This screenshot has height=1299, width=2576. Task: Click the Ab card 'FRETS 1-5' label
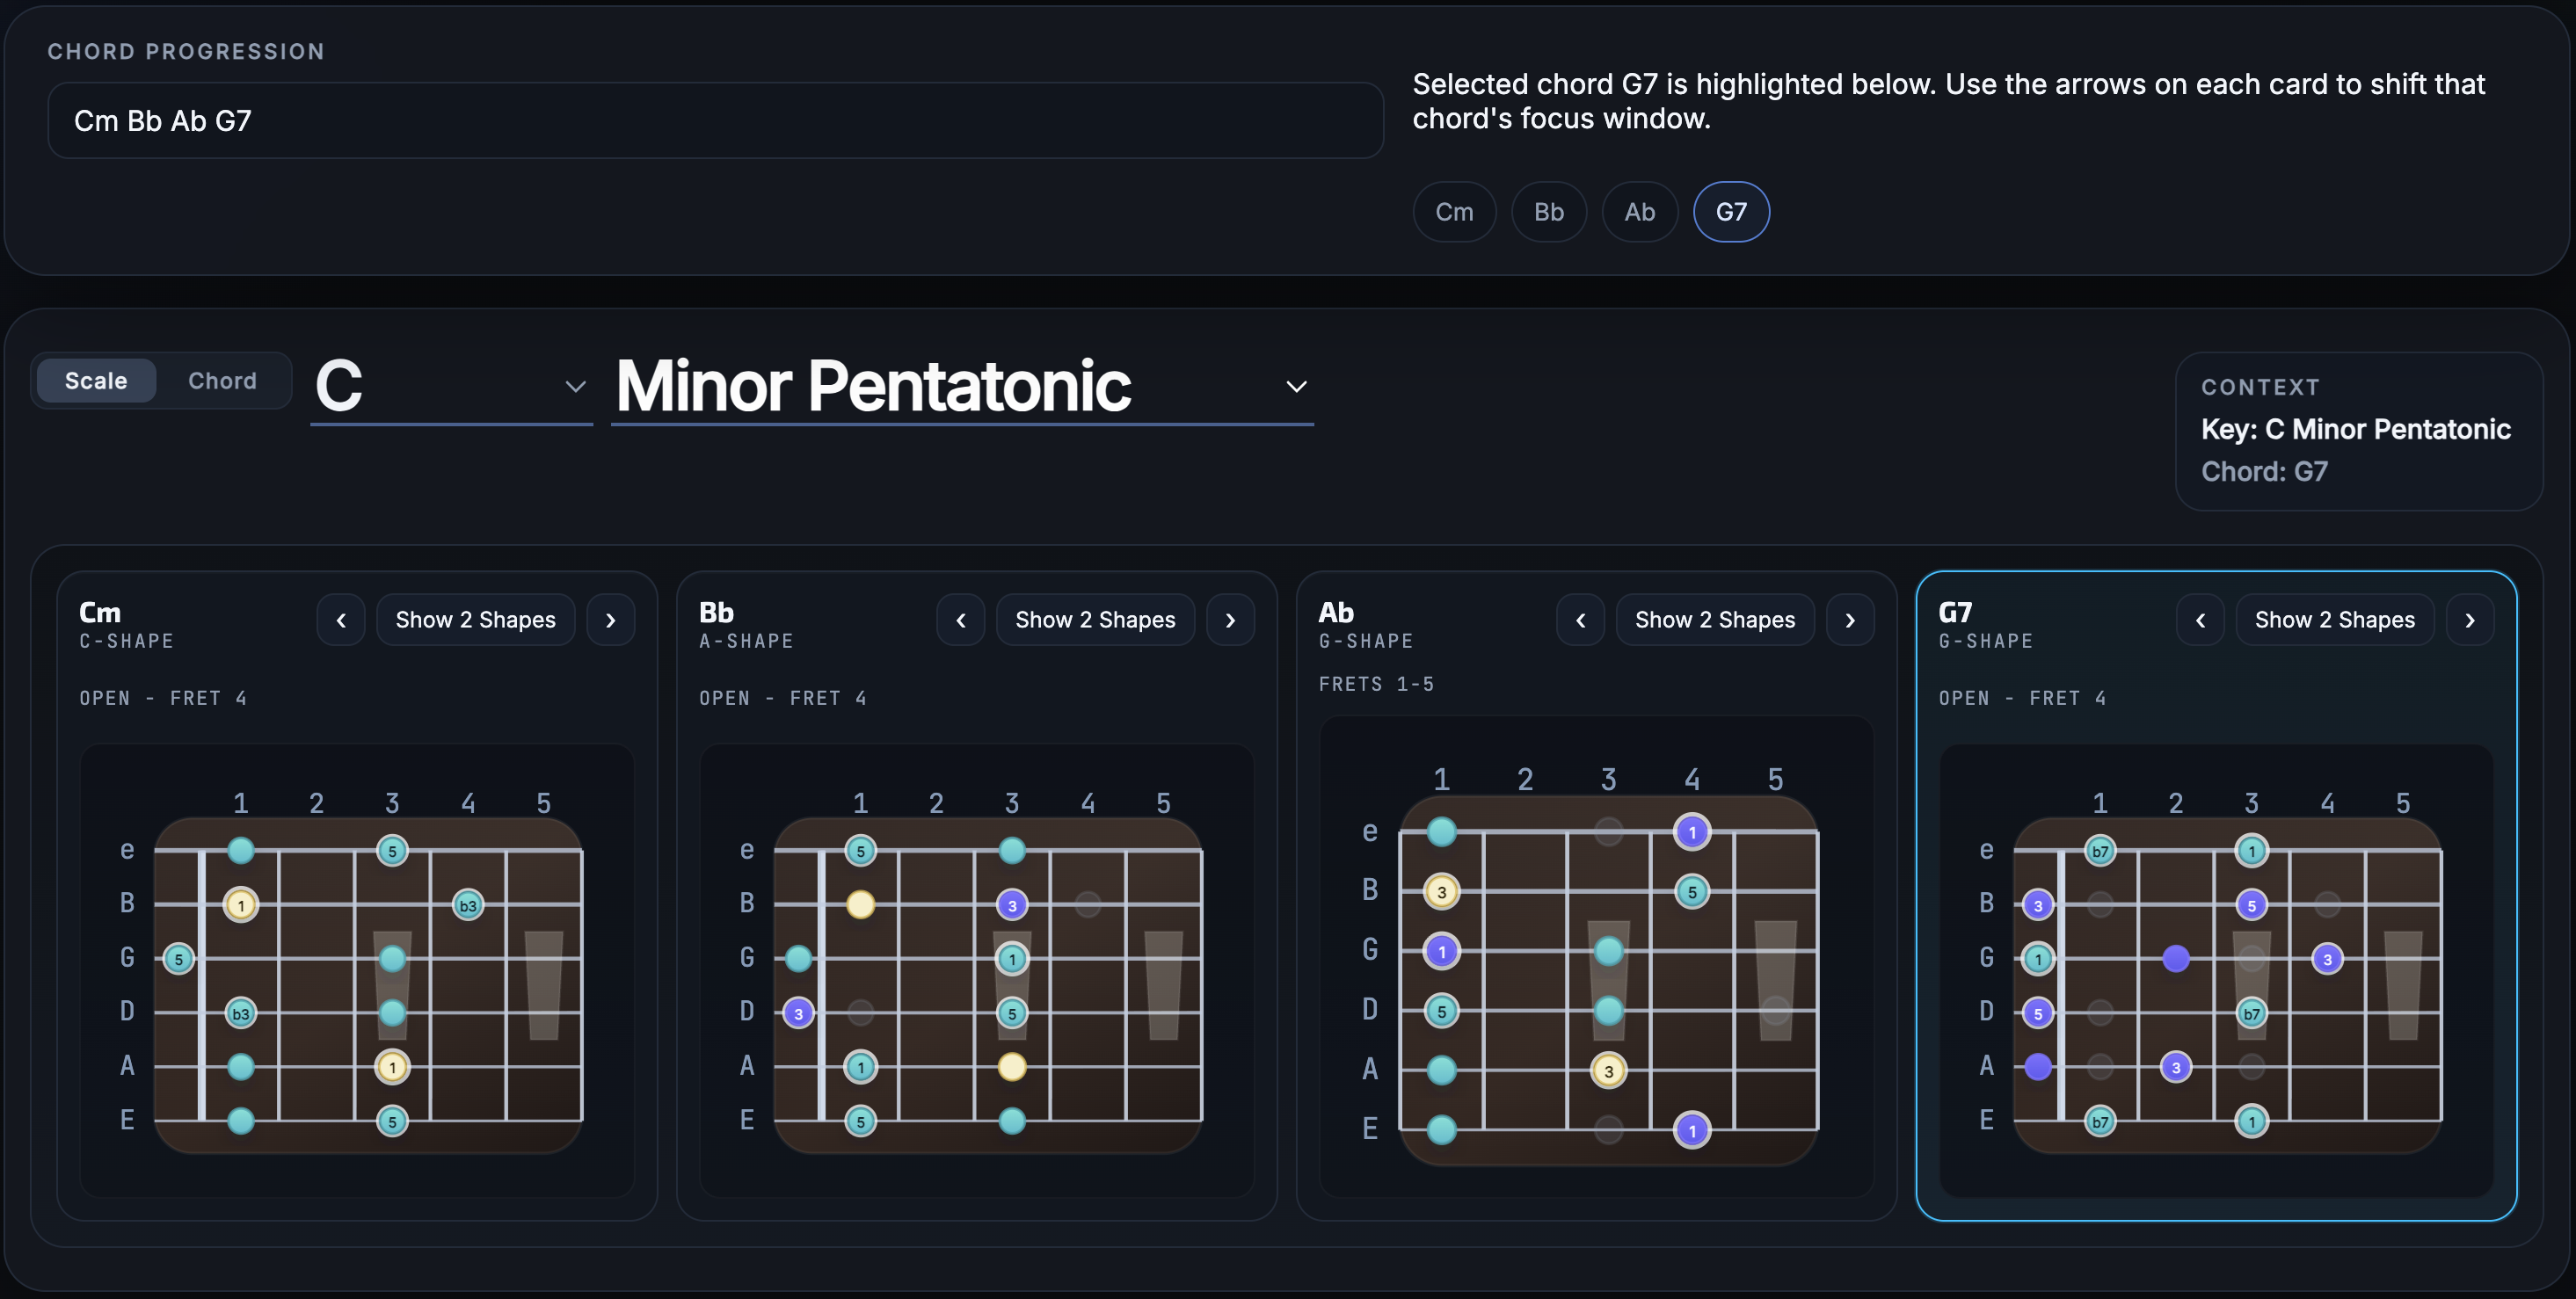pyautogui.click(x=1376, y=684)
